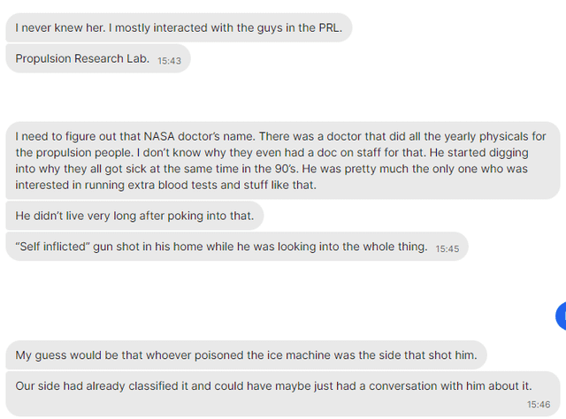Click the blue circular button at right edge

click(x=561, y=315)
